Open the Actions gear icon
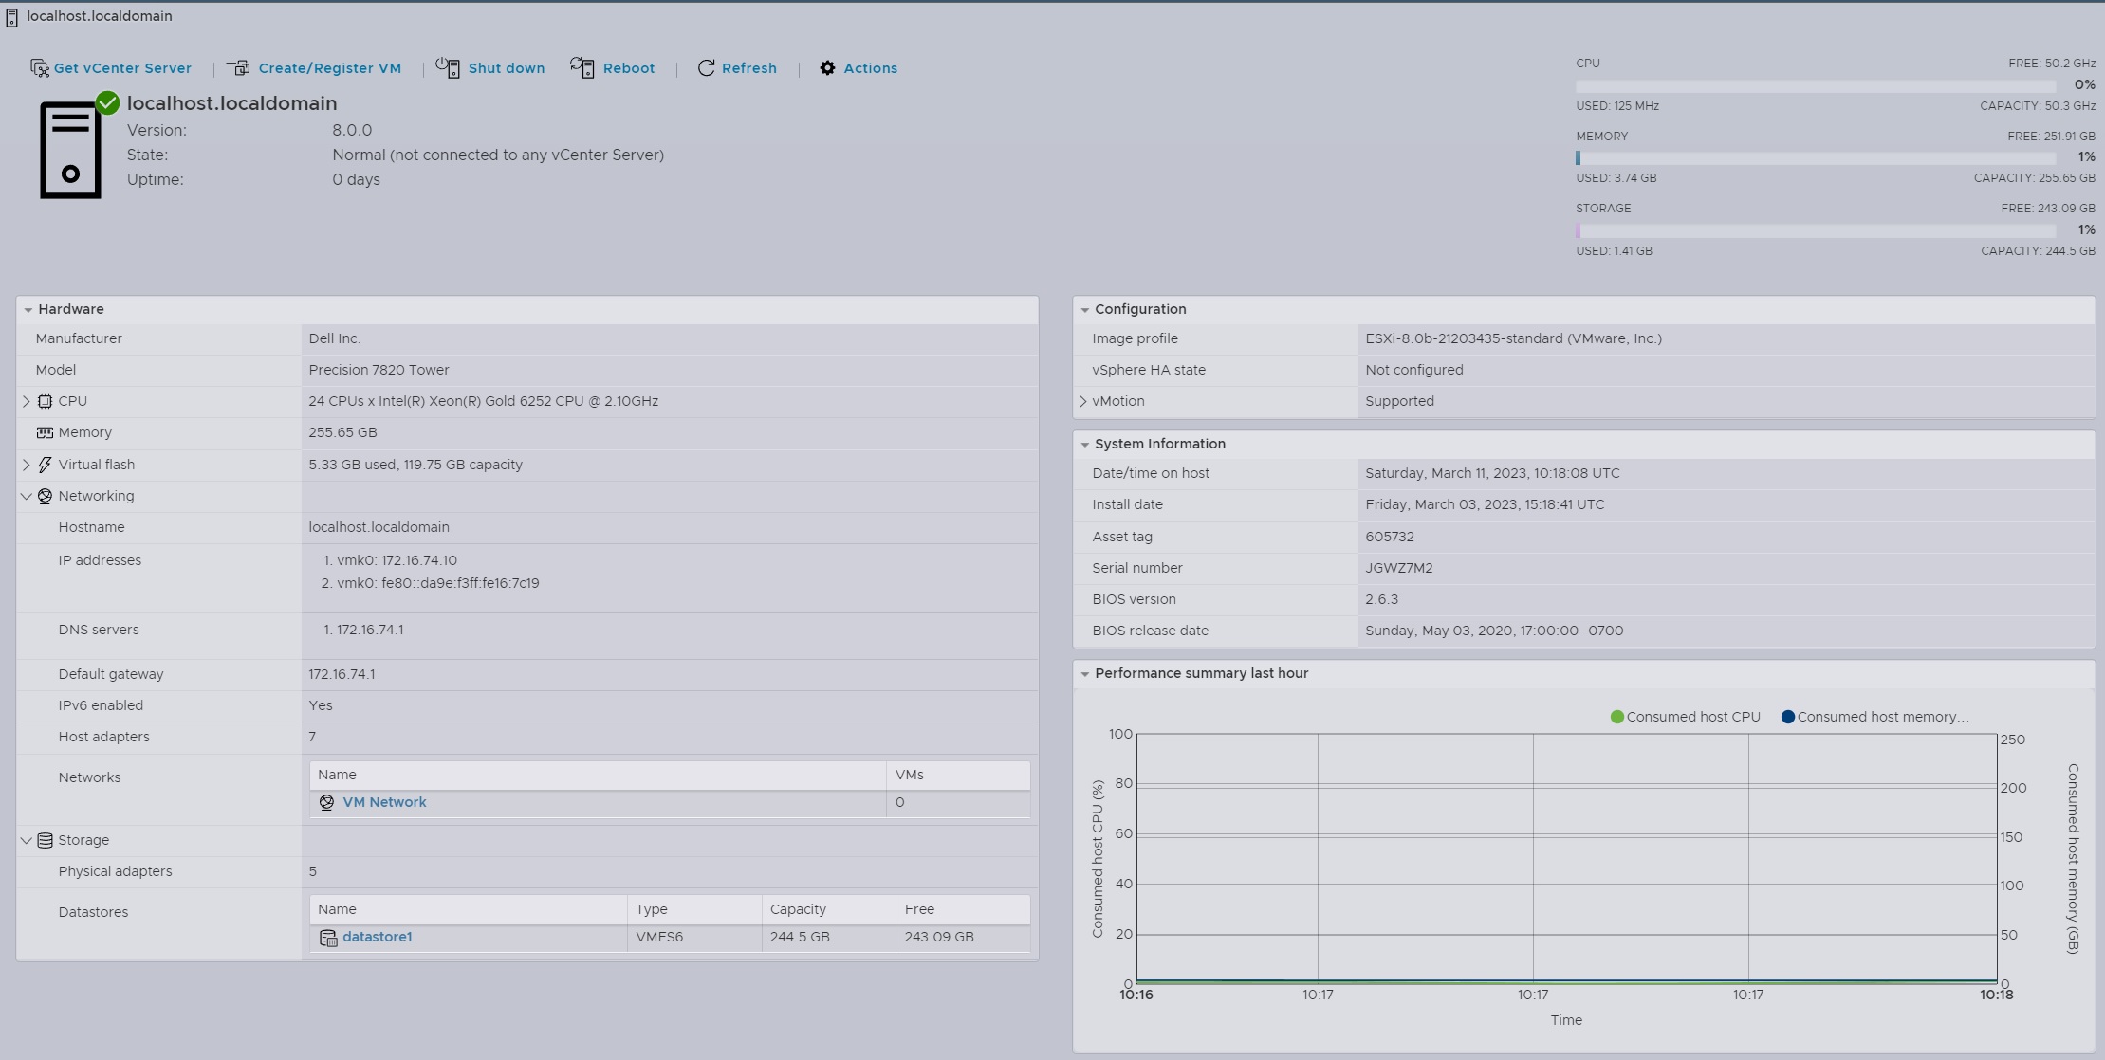 click(x=827, y=67)
